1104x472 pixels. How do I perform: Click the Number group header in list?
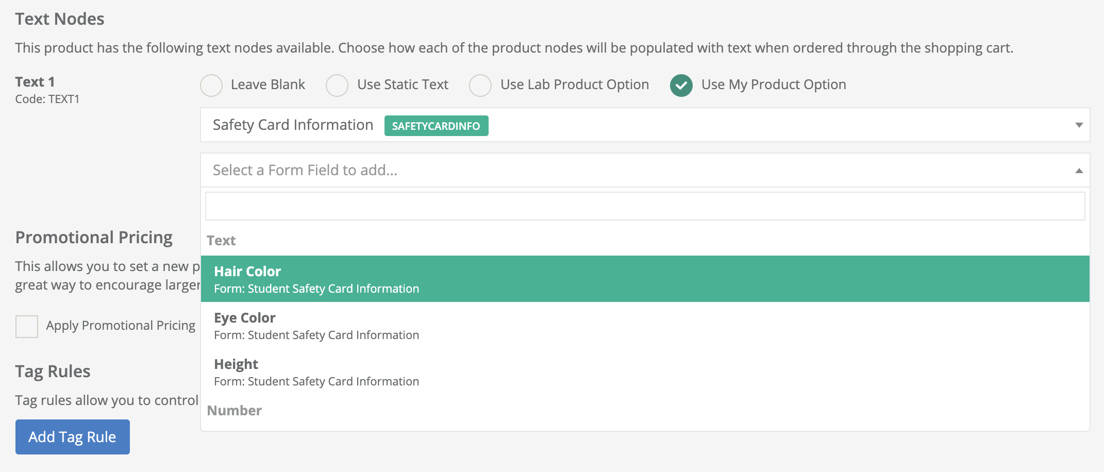pyautogui.click(x=235, y=411)
